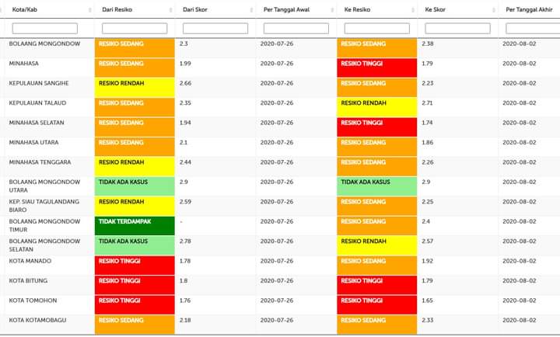The image size is (560, 337).
Task: Click BOLAANG MONGONDOW TIMUR's dark green TIDAK TERDAMPAK cell
Action: (x=135, y=225)
